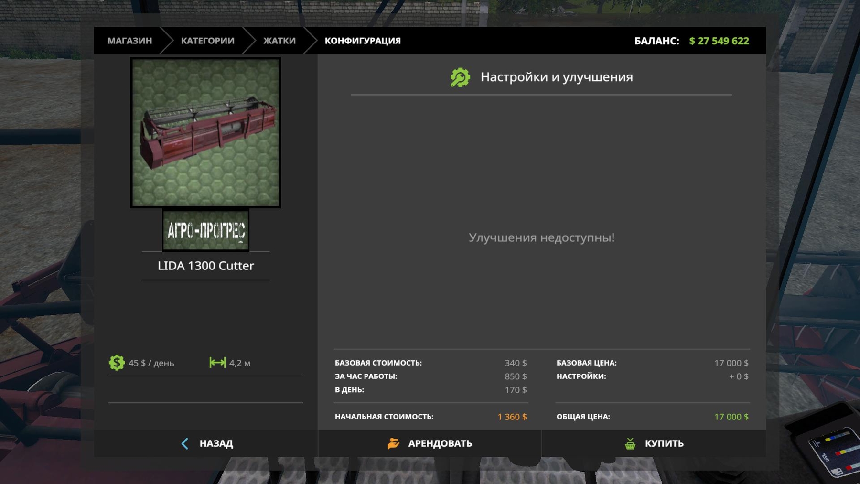
Task: Click the working width arrows icon
Action: tap(217, 363)
